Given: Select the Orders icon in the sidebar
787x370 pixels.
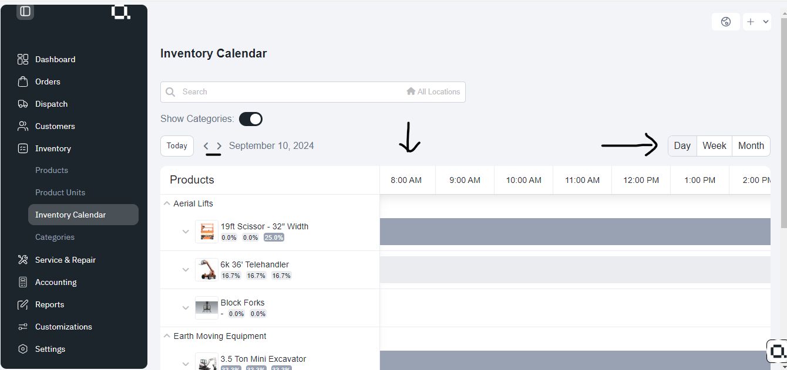Looking at the screenshot, I should point(22,82).
